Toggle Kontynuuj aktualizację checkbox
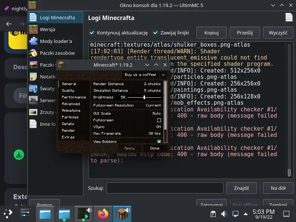 coord(92,33)
